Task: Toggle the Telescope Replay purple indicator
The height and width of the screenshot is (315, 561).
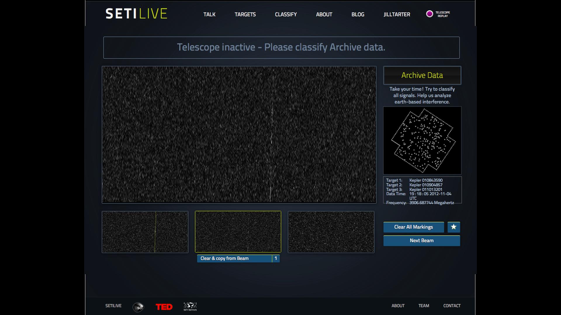Action: [429, 14]
